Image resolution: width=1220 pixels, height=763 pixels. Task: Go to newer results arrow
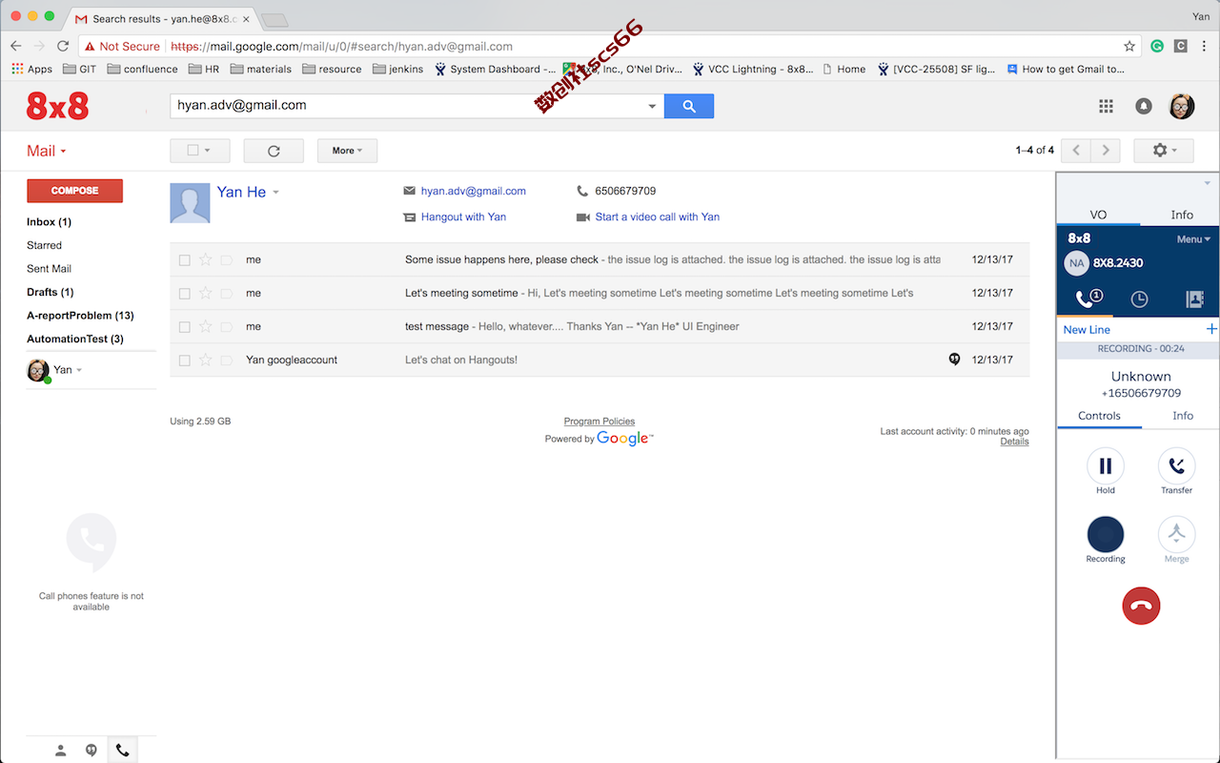coord(1076,151)
